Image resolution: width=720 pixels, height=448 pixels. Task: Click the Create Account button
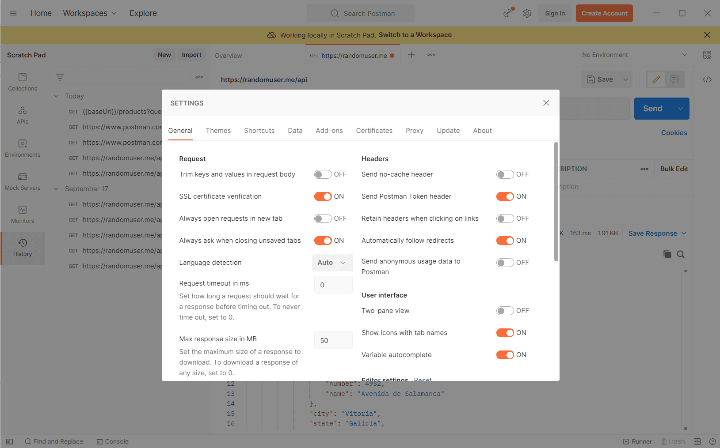[x=604, y=13]
